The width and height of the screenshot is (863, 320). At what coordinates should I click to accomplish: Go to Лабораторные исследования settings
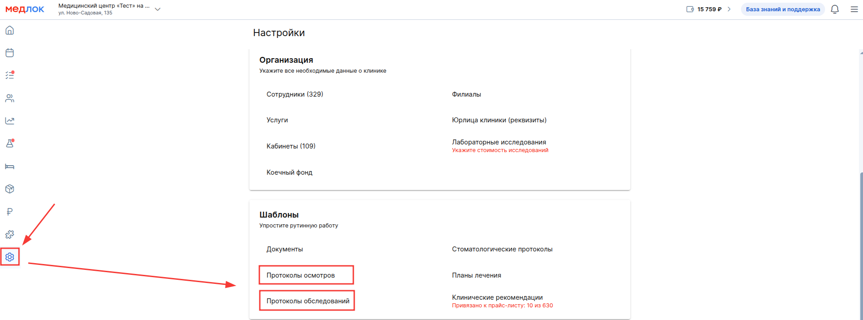coord(499,142)
